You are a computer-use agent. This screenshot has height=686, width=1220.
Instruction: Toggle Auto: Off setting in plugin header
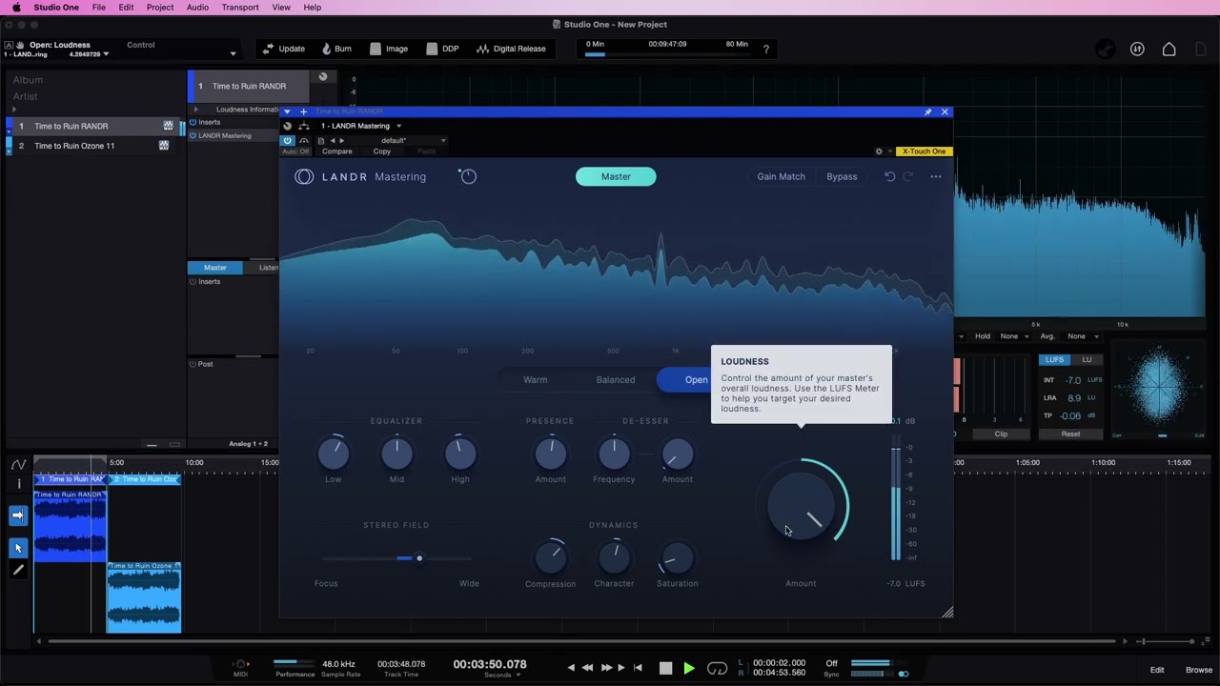(x=296, y=151)
